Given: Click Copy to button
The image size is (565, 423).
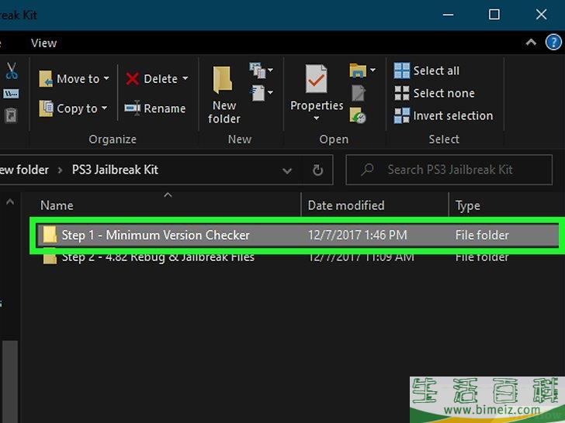Looking at the screenshot, I should point(73,108).
